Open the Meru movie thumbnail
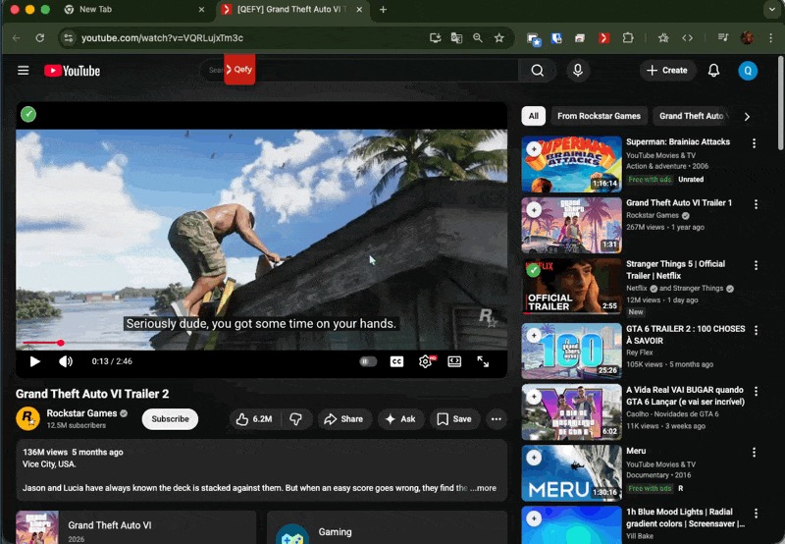 pyautogui.click(x=571, y=473)
